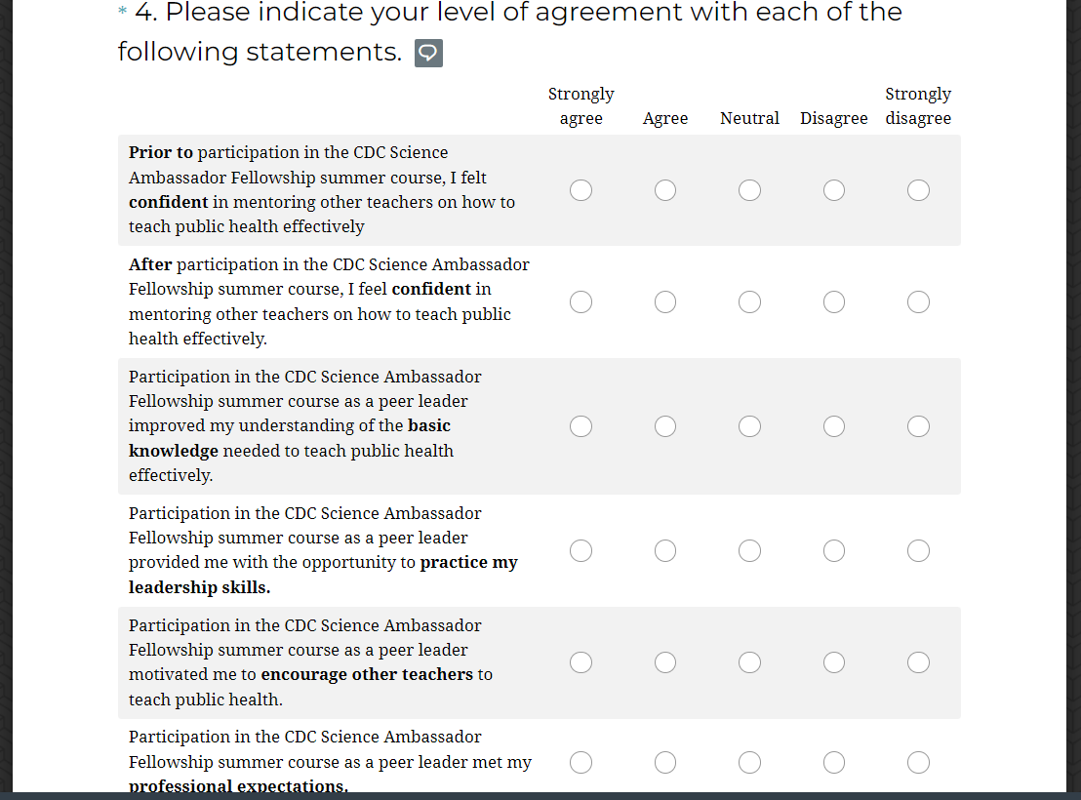Viewport: 1081px width, 800px height.
Task: Click the comment bubble icon beside question 4
Action: pyautogui.click(x=428, y=53)
